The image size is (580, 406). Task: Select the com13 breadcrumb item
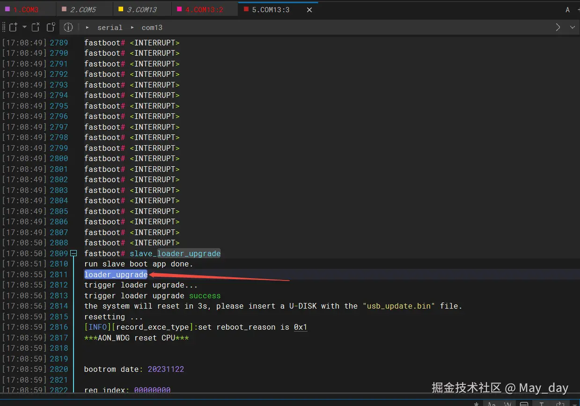pos(152,28)
